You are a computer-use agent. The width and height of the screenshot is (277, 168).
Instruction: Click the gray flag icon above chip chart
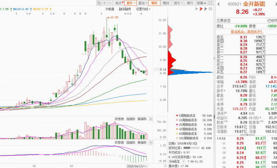(x=197, y=9)
